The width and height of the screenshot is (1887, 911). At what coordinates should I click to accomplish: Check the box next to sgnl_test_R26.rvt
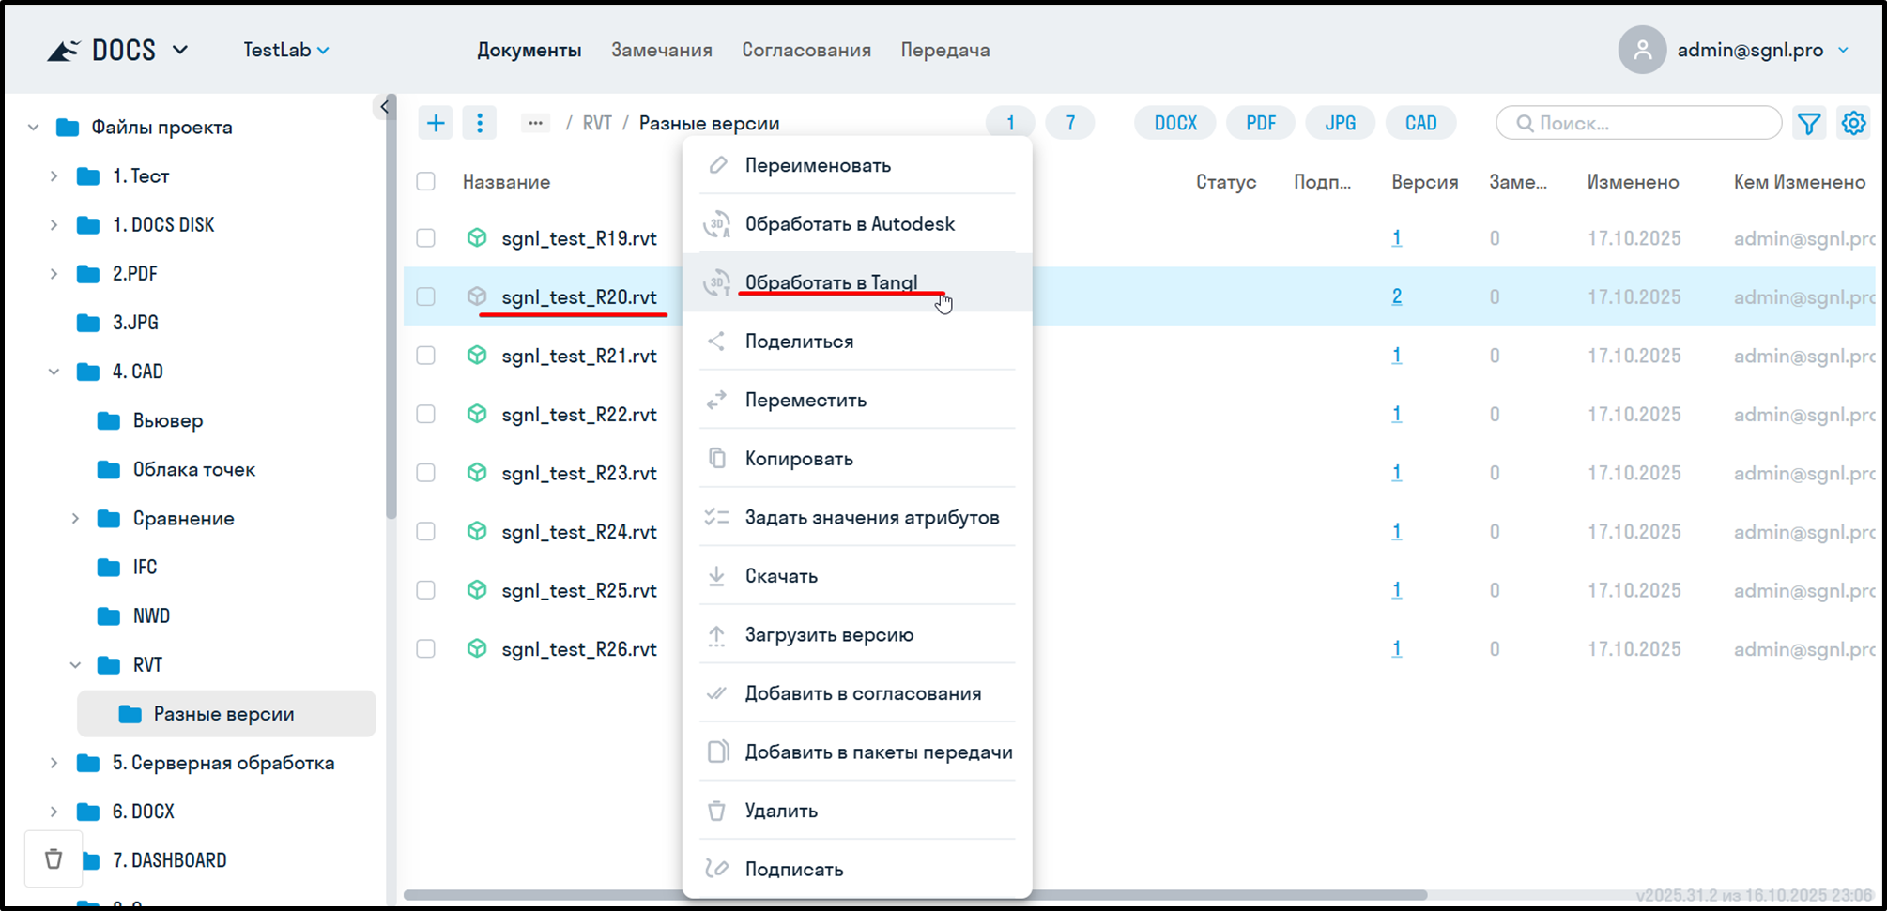tap(426, 648)
